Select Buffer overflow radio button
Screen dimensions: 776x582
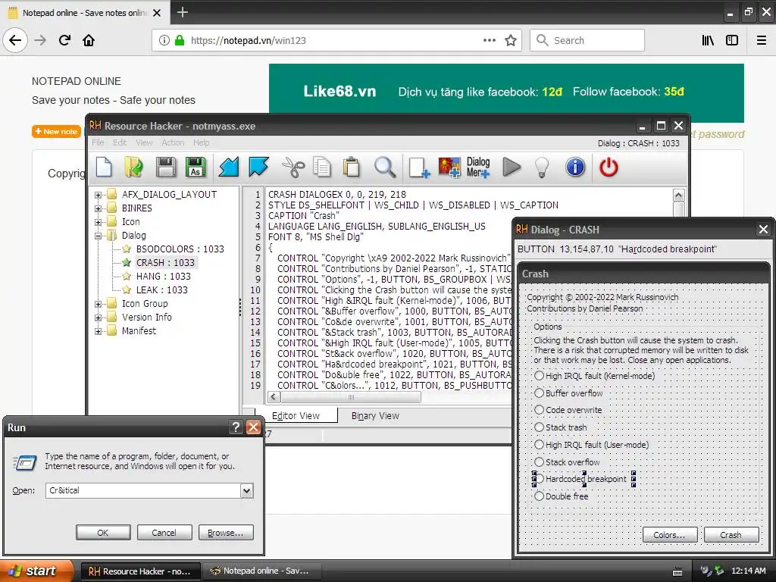539,393
